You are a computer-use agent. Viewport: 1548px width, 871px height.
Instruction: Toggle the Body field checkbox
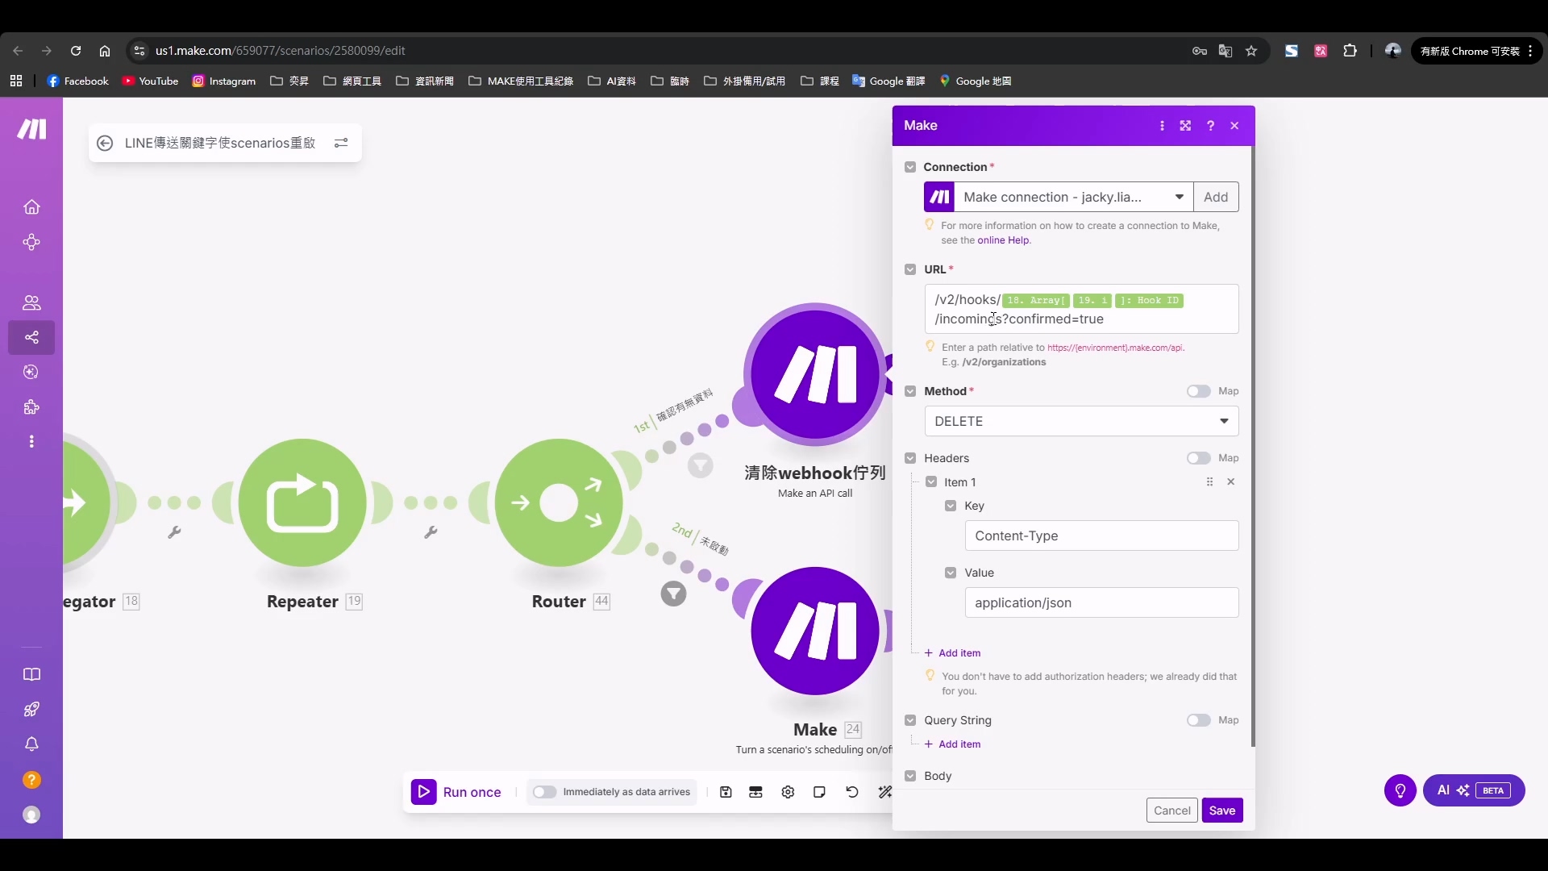(x=910, y=776)
